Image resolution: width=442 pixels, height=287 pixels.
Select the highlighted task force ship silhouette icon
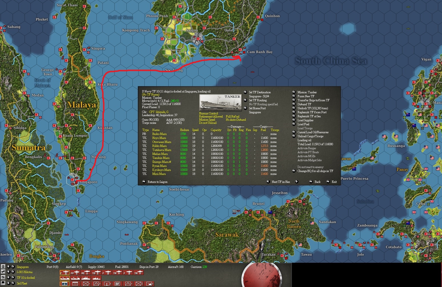[x=65, y=278]
